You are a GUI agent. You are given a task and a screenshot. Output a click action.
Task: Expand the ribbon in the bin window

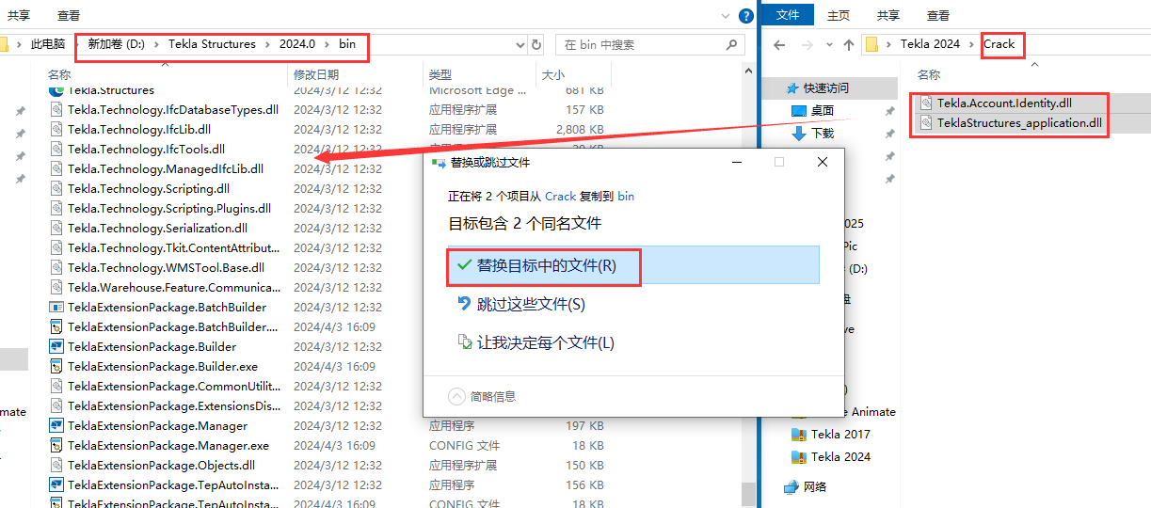coord(725,16)
